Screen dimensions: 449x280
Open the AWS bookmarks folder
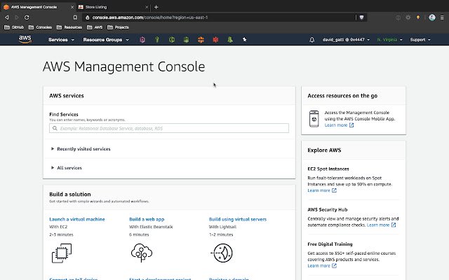tap(95, 27)
